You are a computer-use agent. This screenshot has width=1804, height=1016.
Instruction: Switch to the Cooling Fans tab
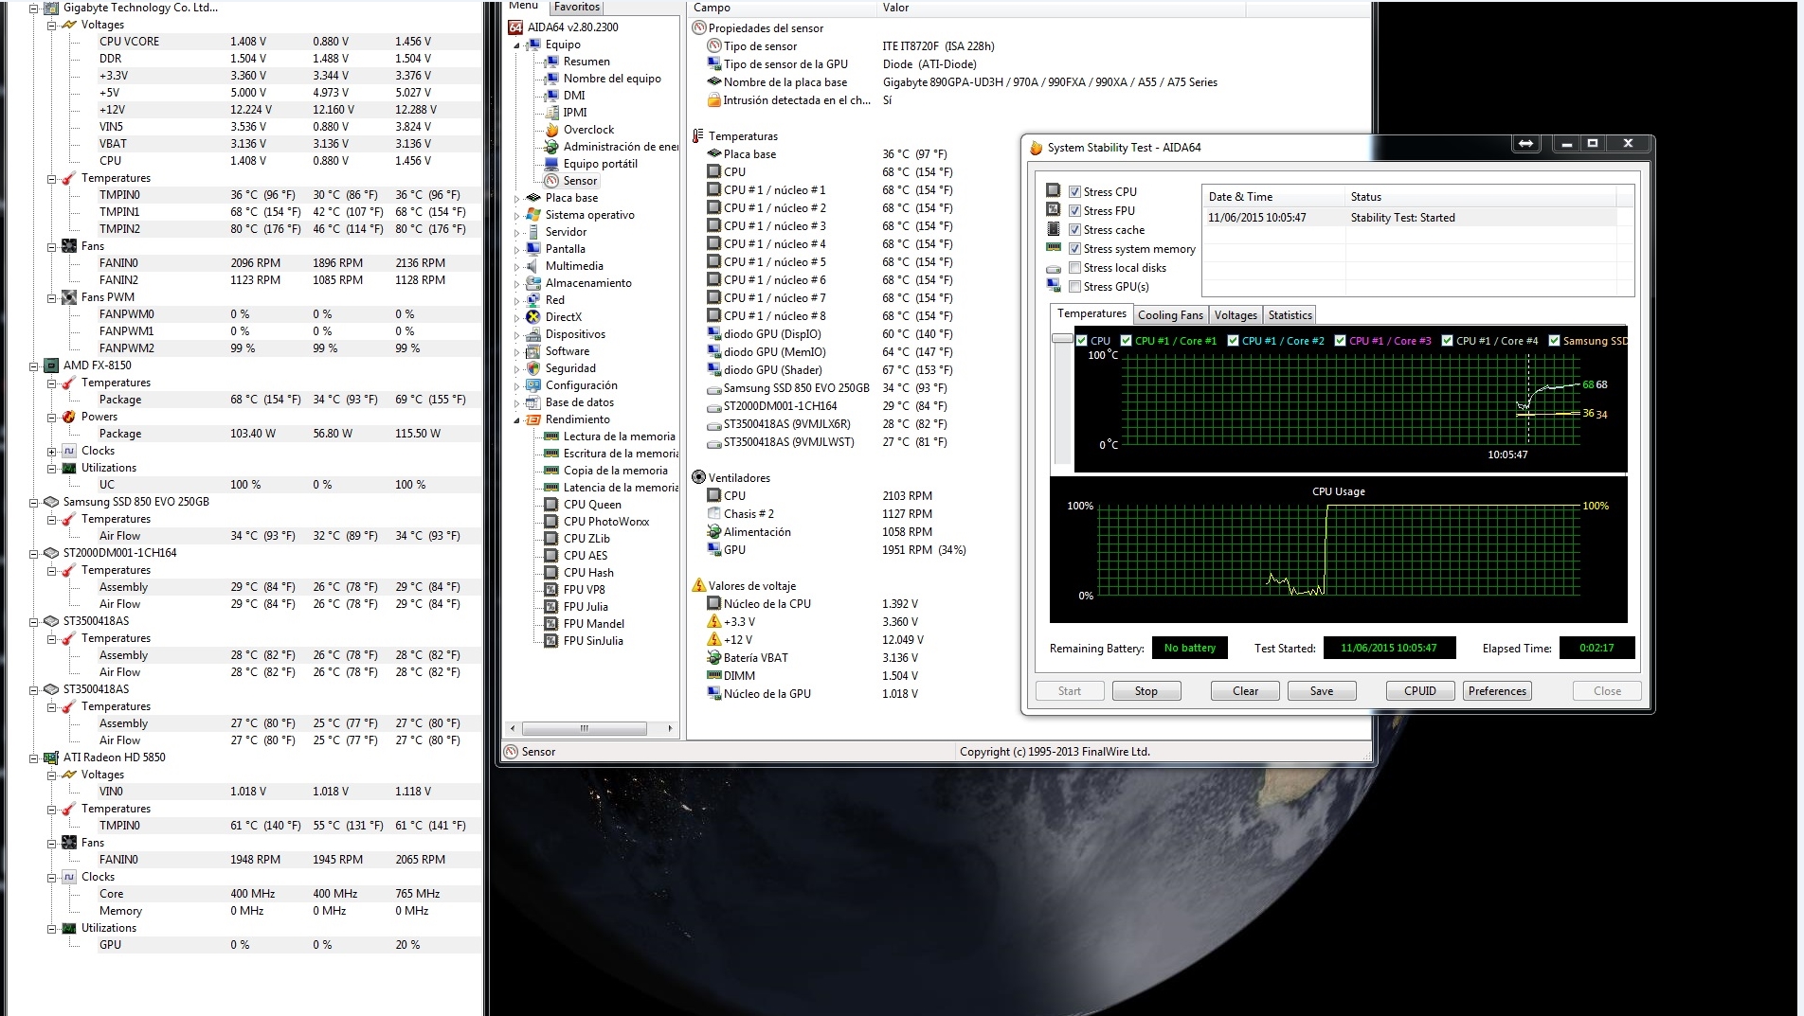coord(1170,315)
